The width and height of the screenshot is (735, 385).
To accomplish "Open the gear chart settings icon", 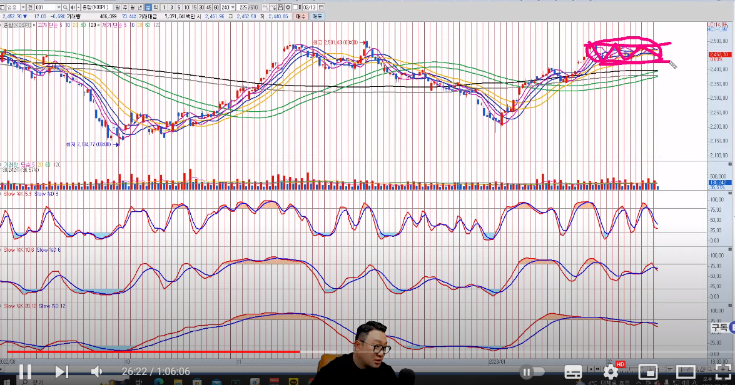I will tap(288, 7).
